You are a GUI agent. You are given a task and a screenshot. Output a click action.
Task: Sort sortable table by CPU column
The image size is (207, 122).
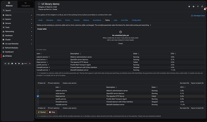click(x=173, y=53)
